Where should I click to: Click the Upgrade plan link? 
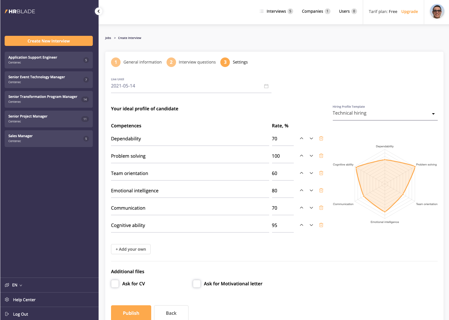409,12
